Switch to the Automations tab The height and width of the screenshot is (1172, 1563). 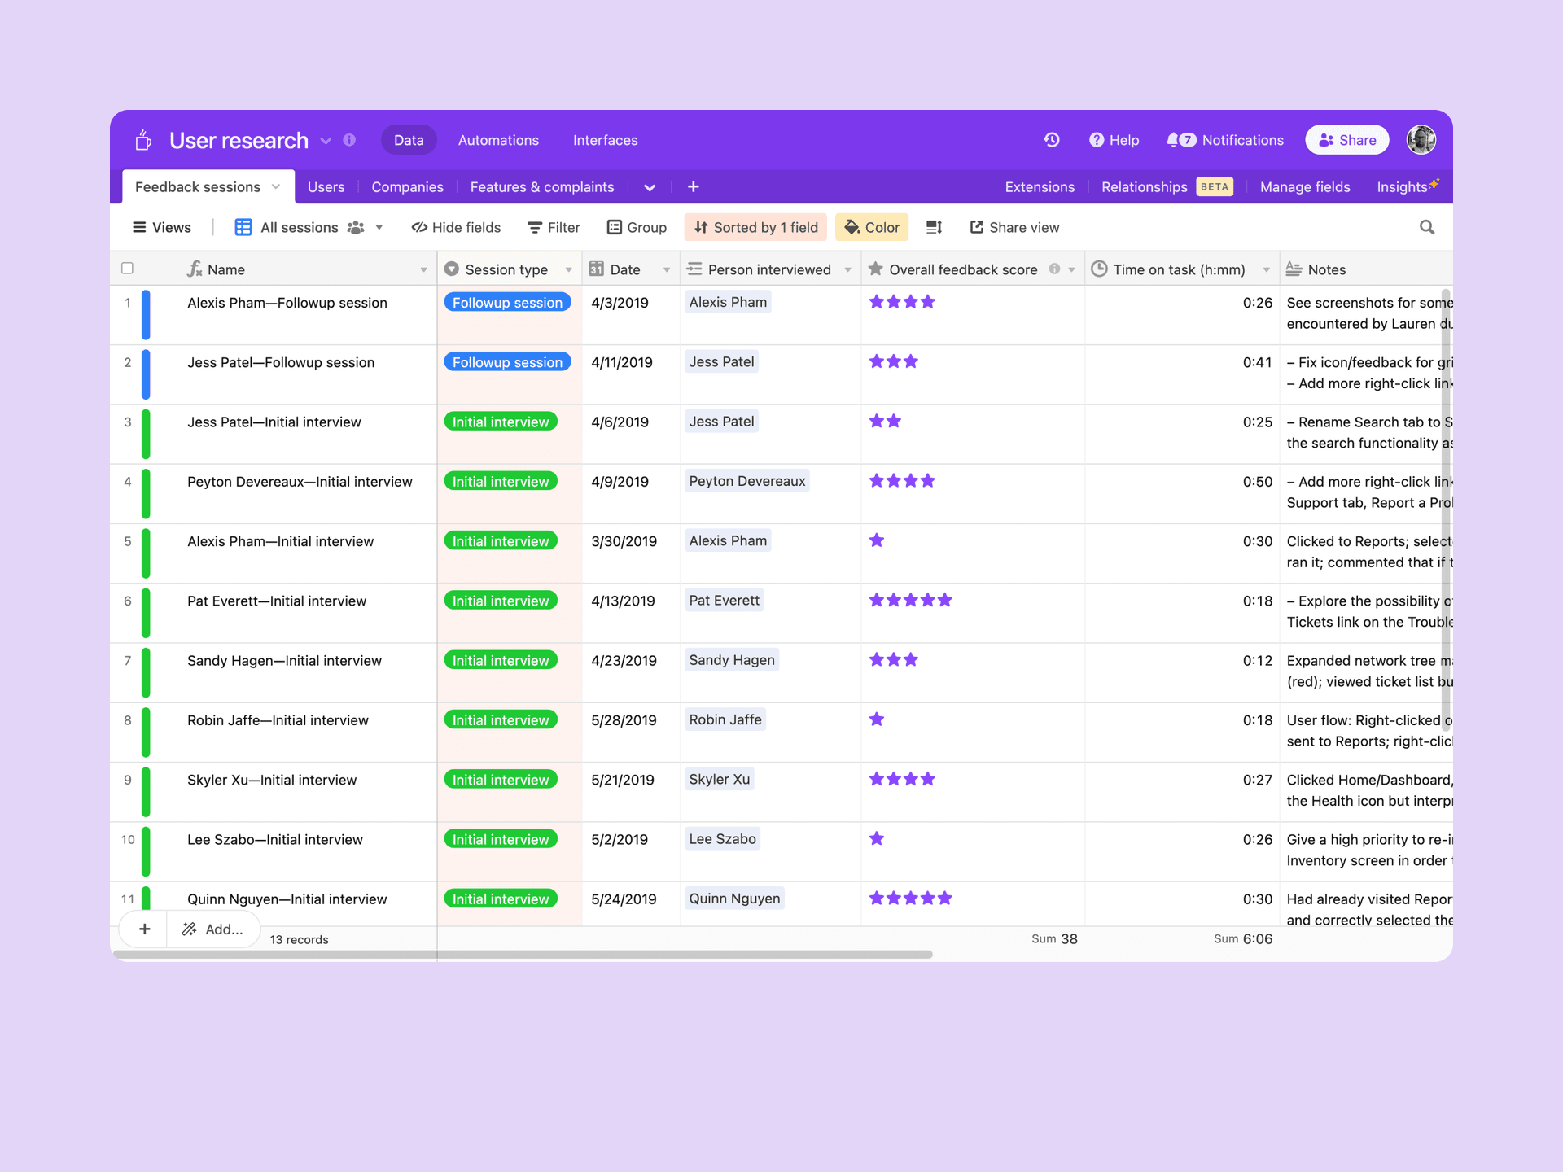pyautogui.click(x=498, y=140)
